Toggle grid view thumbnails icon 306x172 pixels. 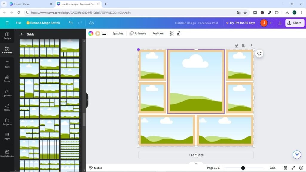pos(285,168)
